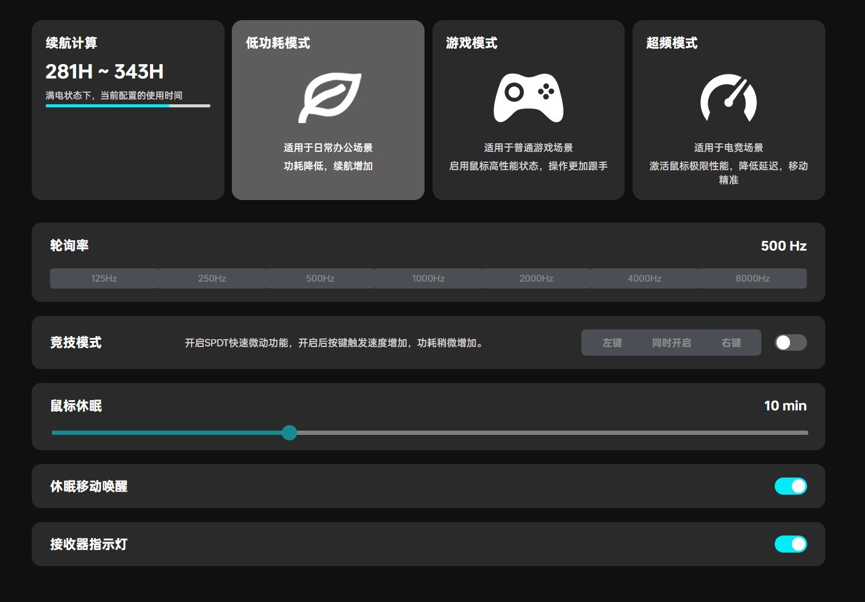This screenshot has height=602, width=865.
Task: Choose the 同时开启 option
Action: point(671,343)
